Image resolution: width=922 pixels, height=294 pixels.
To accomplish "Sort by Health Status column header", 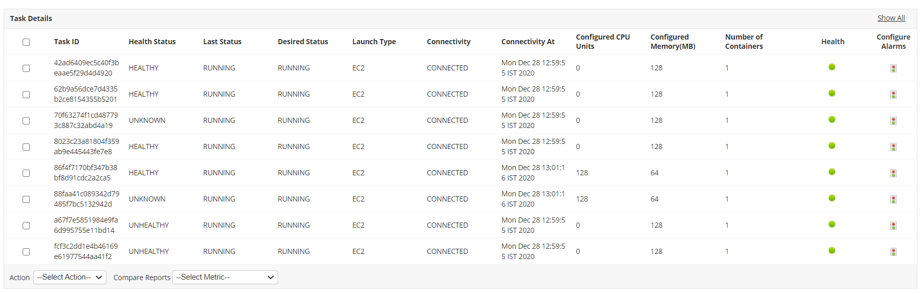I will 152,42.
